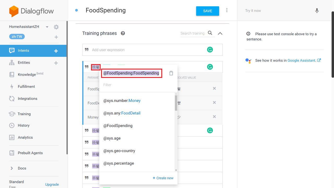Focus the Search training phrases box
This screenshot has height=188, width=334.
click(x=193, y=33)
